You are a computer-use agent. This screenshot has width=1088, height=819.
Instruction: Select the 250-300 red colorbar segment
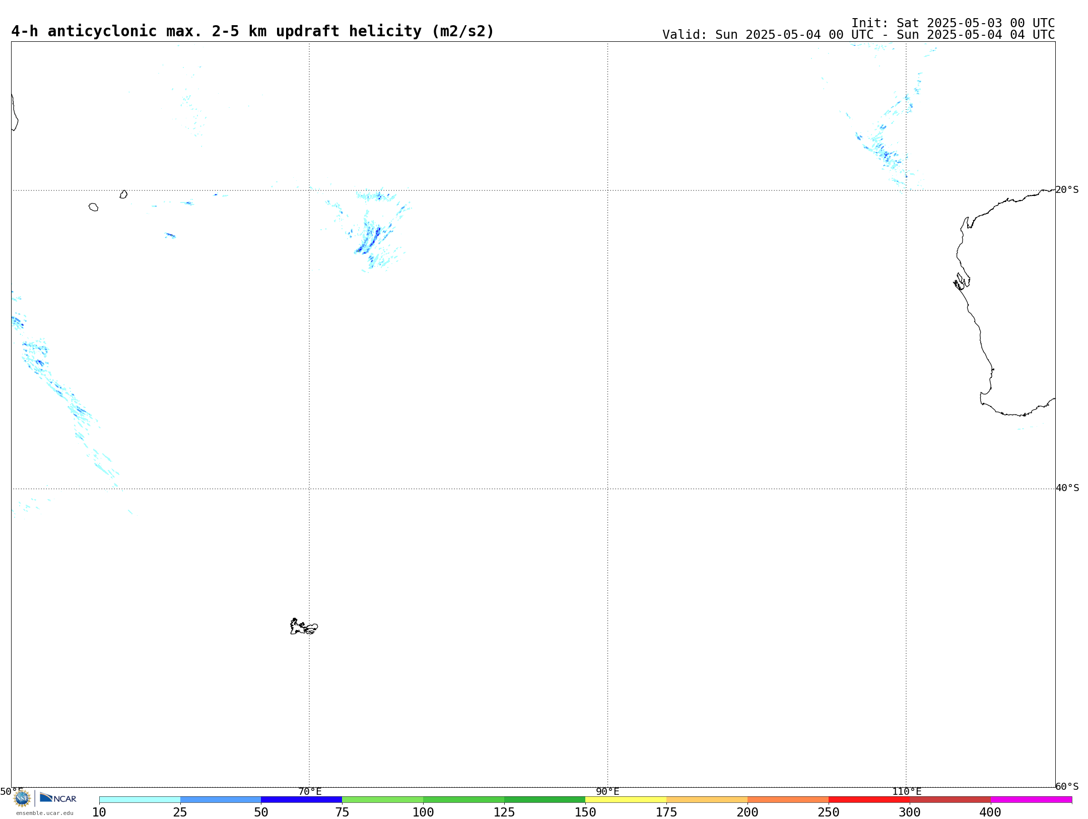[869, 799]
